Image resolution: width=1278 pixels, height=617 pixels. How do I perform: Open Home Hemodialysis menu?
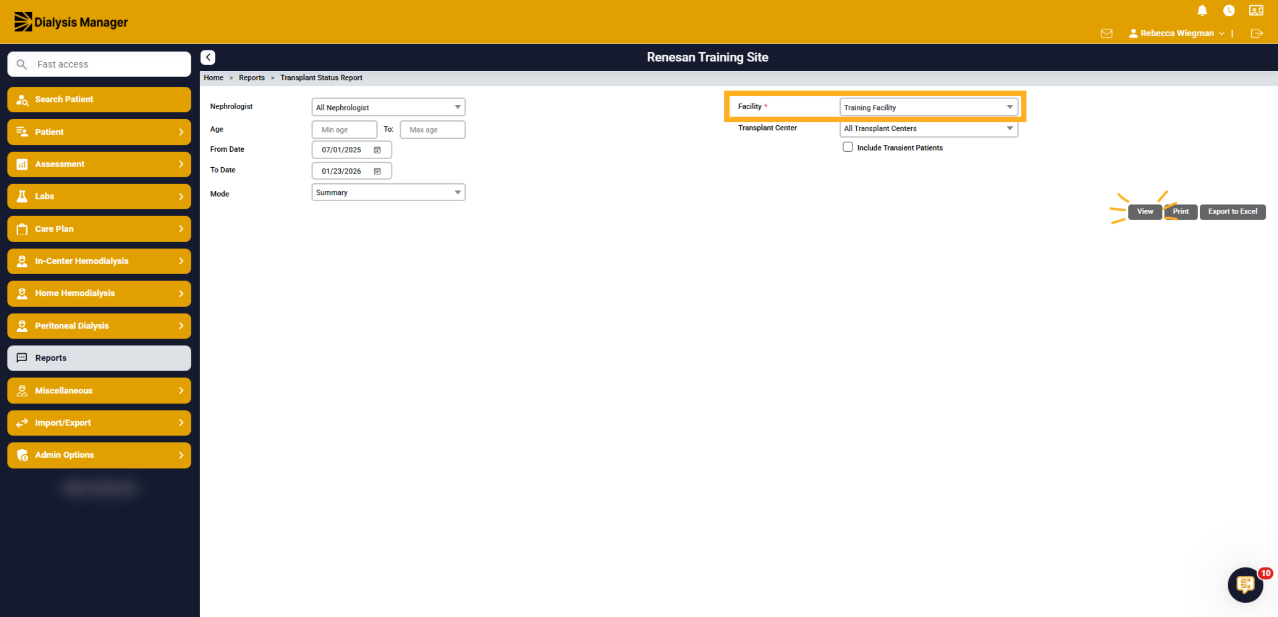pos(99,293)
